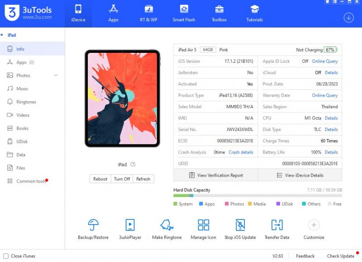Click the Reboot button
This screenshot has width=362, height=262.
click(100, 179)
